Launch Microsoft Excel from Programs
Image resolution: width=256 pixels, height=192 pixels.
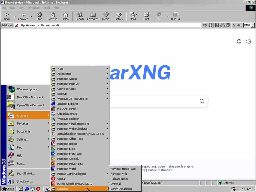coord(80,149)
